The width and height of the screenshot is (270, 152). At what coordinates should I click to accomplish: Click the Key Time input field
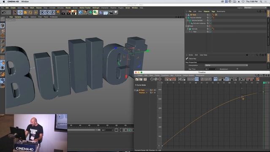tap(211, 69)
